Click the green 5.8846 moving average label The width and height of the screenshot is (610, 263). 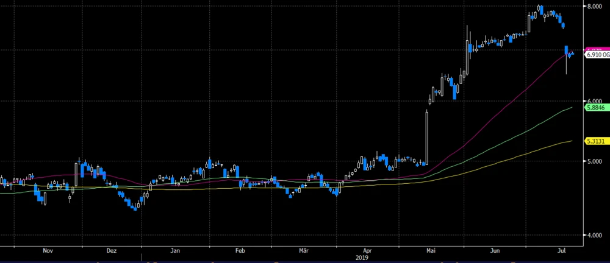[x=595, y=108]
